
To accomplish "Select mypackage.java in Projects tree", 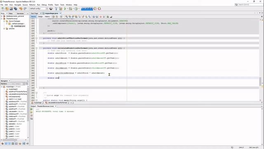I will click(19, 26).
